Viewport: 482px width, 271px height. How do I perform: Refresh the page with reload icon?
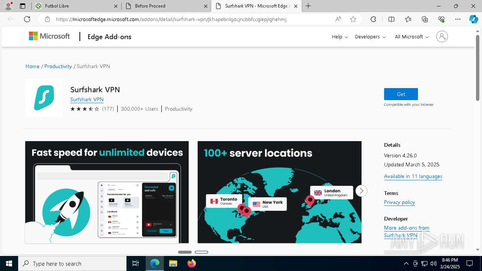tap(27, 19)
